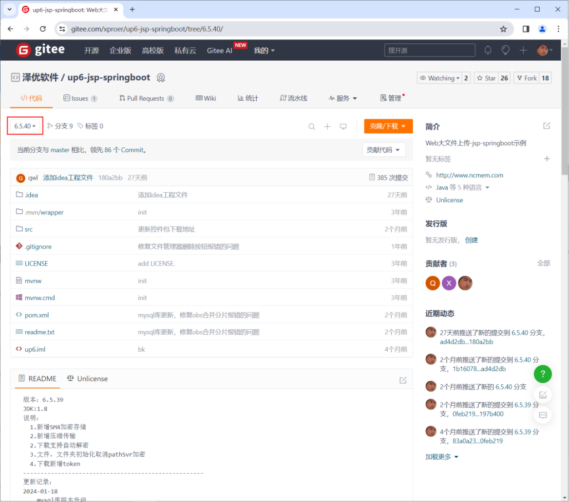Viewport: 569px width, 502px height.
Task: Open the 6.5.40 branch dropdown
Action: (24, 126)
